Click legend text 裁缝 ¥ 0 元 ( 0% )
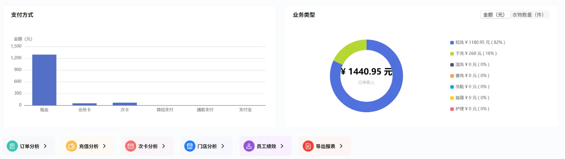 [x=472, y=98]
